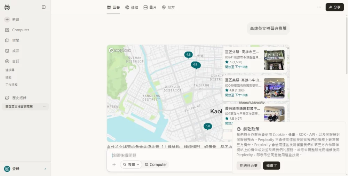Click the 高雄英文補習班推薦 query bubble
The height and width of the screenshot is (176, 348).
click(x=268, y=29)
